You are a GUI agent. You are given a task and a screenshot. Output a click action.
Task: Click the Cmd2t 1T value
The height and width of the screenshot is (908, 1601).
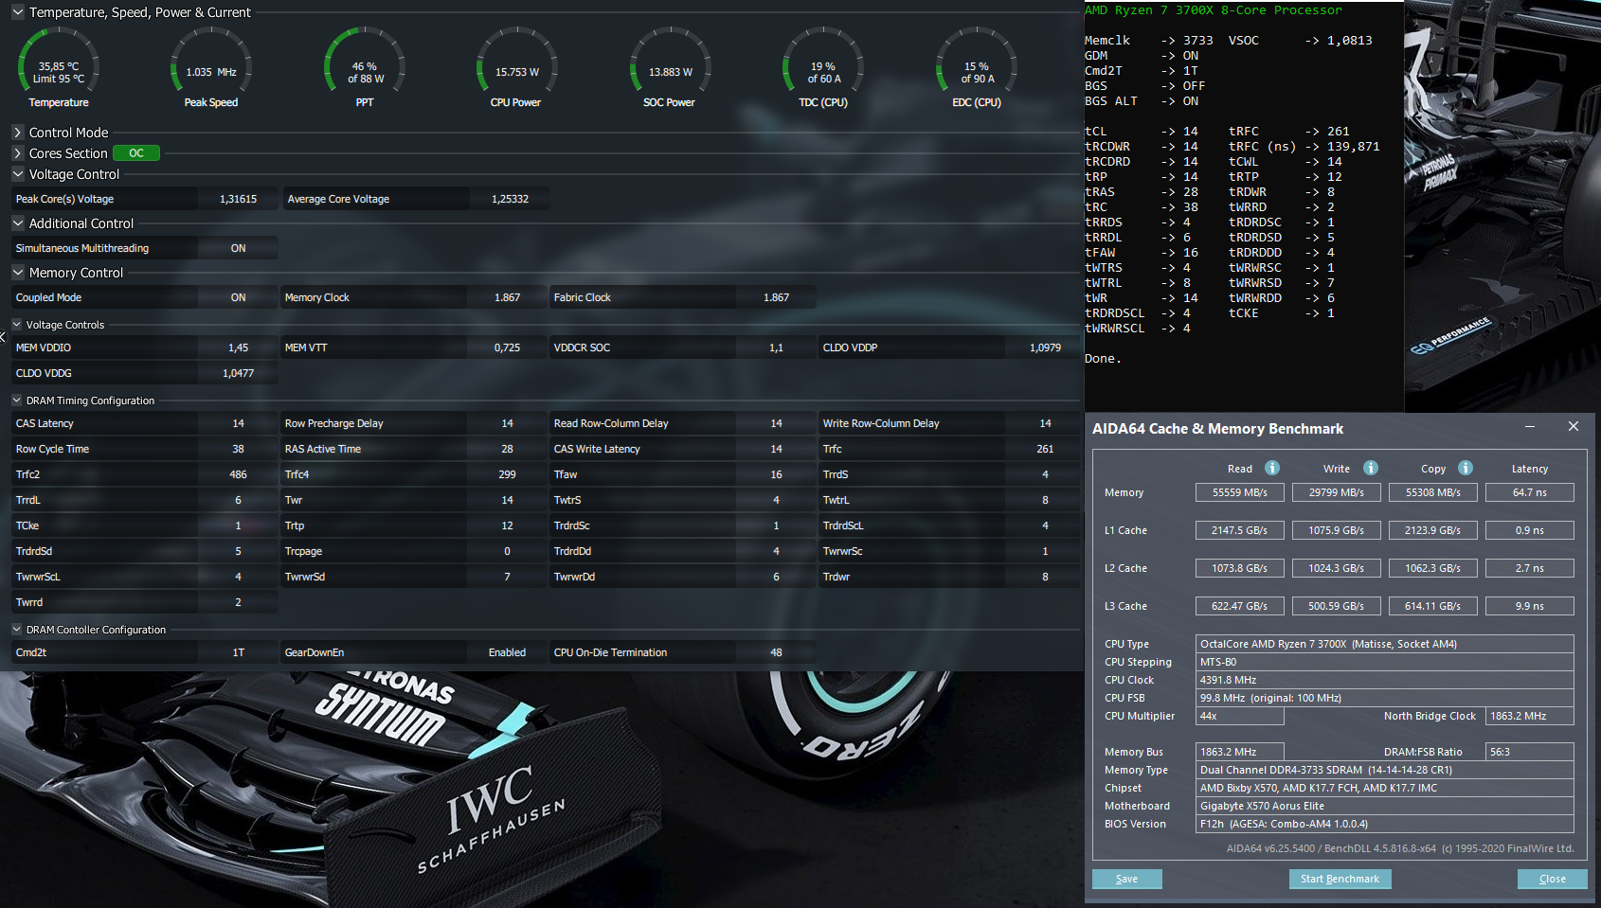(238, 652)
